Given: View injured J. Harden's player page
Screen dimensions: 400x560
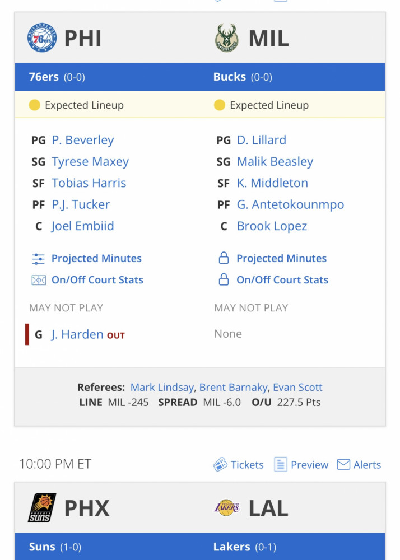Looking at the screenshot, I should tap(77, 335).
